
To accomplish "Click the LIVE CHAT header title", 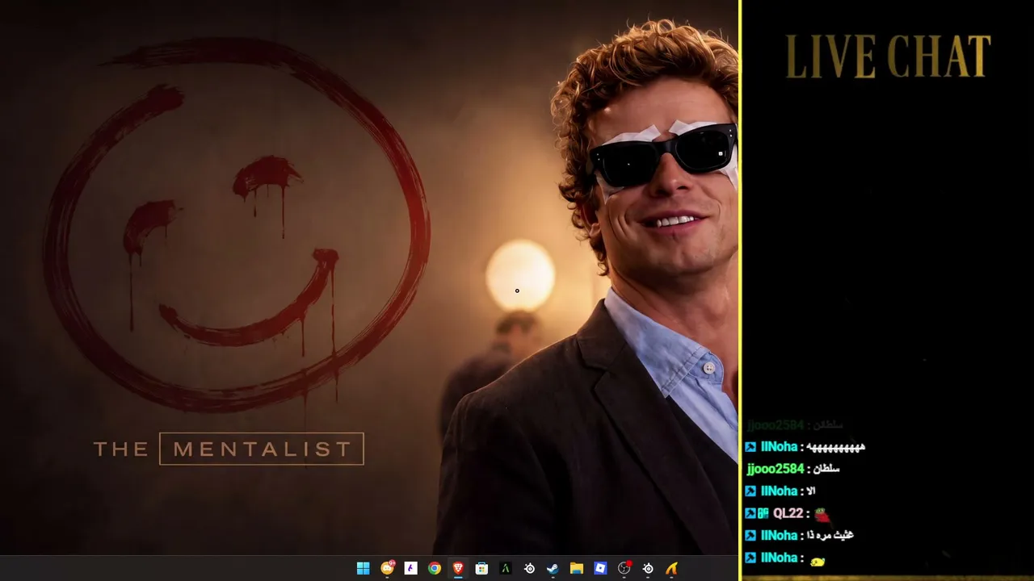I will [888, 56].
